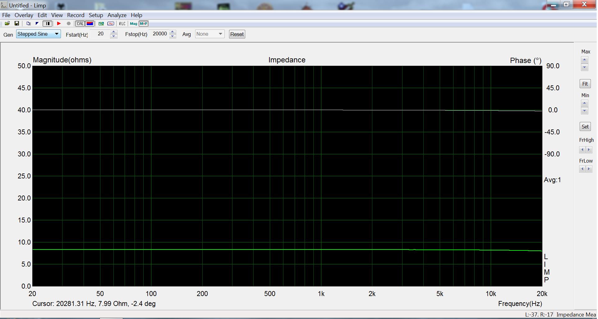Screen dimensions: 598x319
Task: Click the Fstart value field showing 20
Action: point(100,34)
